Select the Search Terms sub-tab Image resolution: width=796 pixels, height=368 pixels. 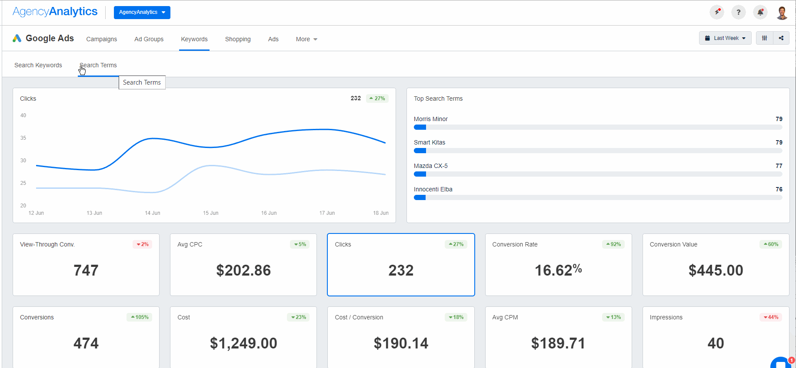click(x=98, y=65)
